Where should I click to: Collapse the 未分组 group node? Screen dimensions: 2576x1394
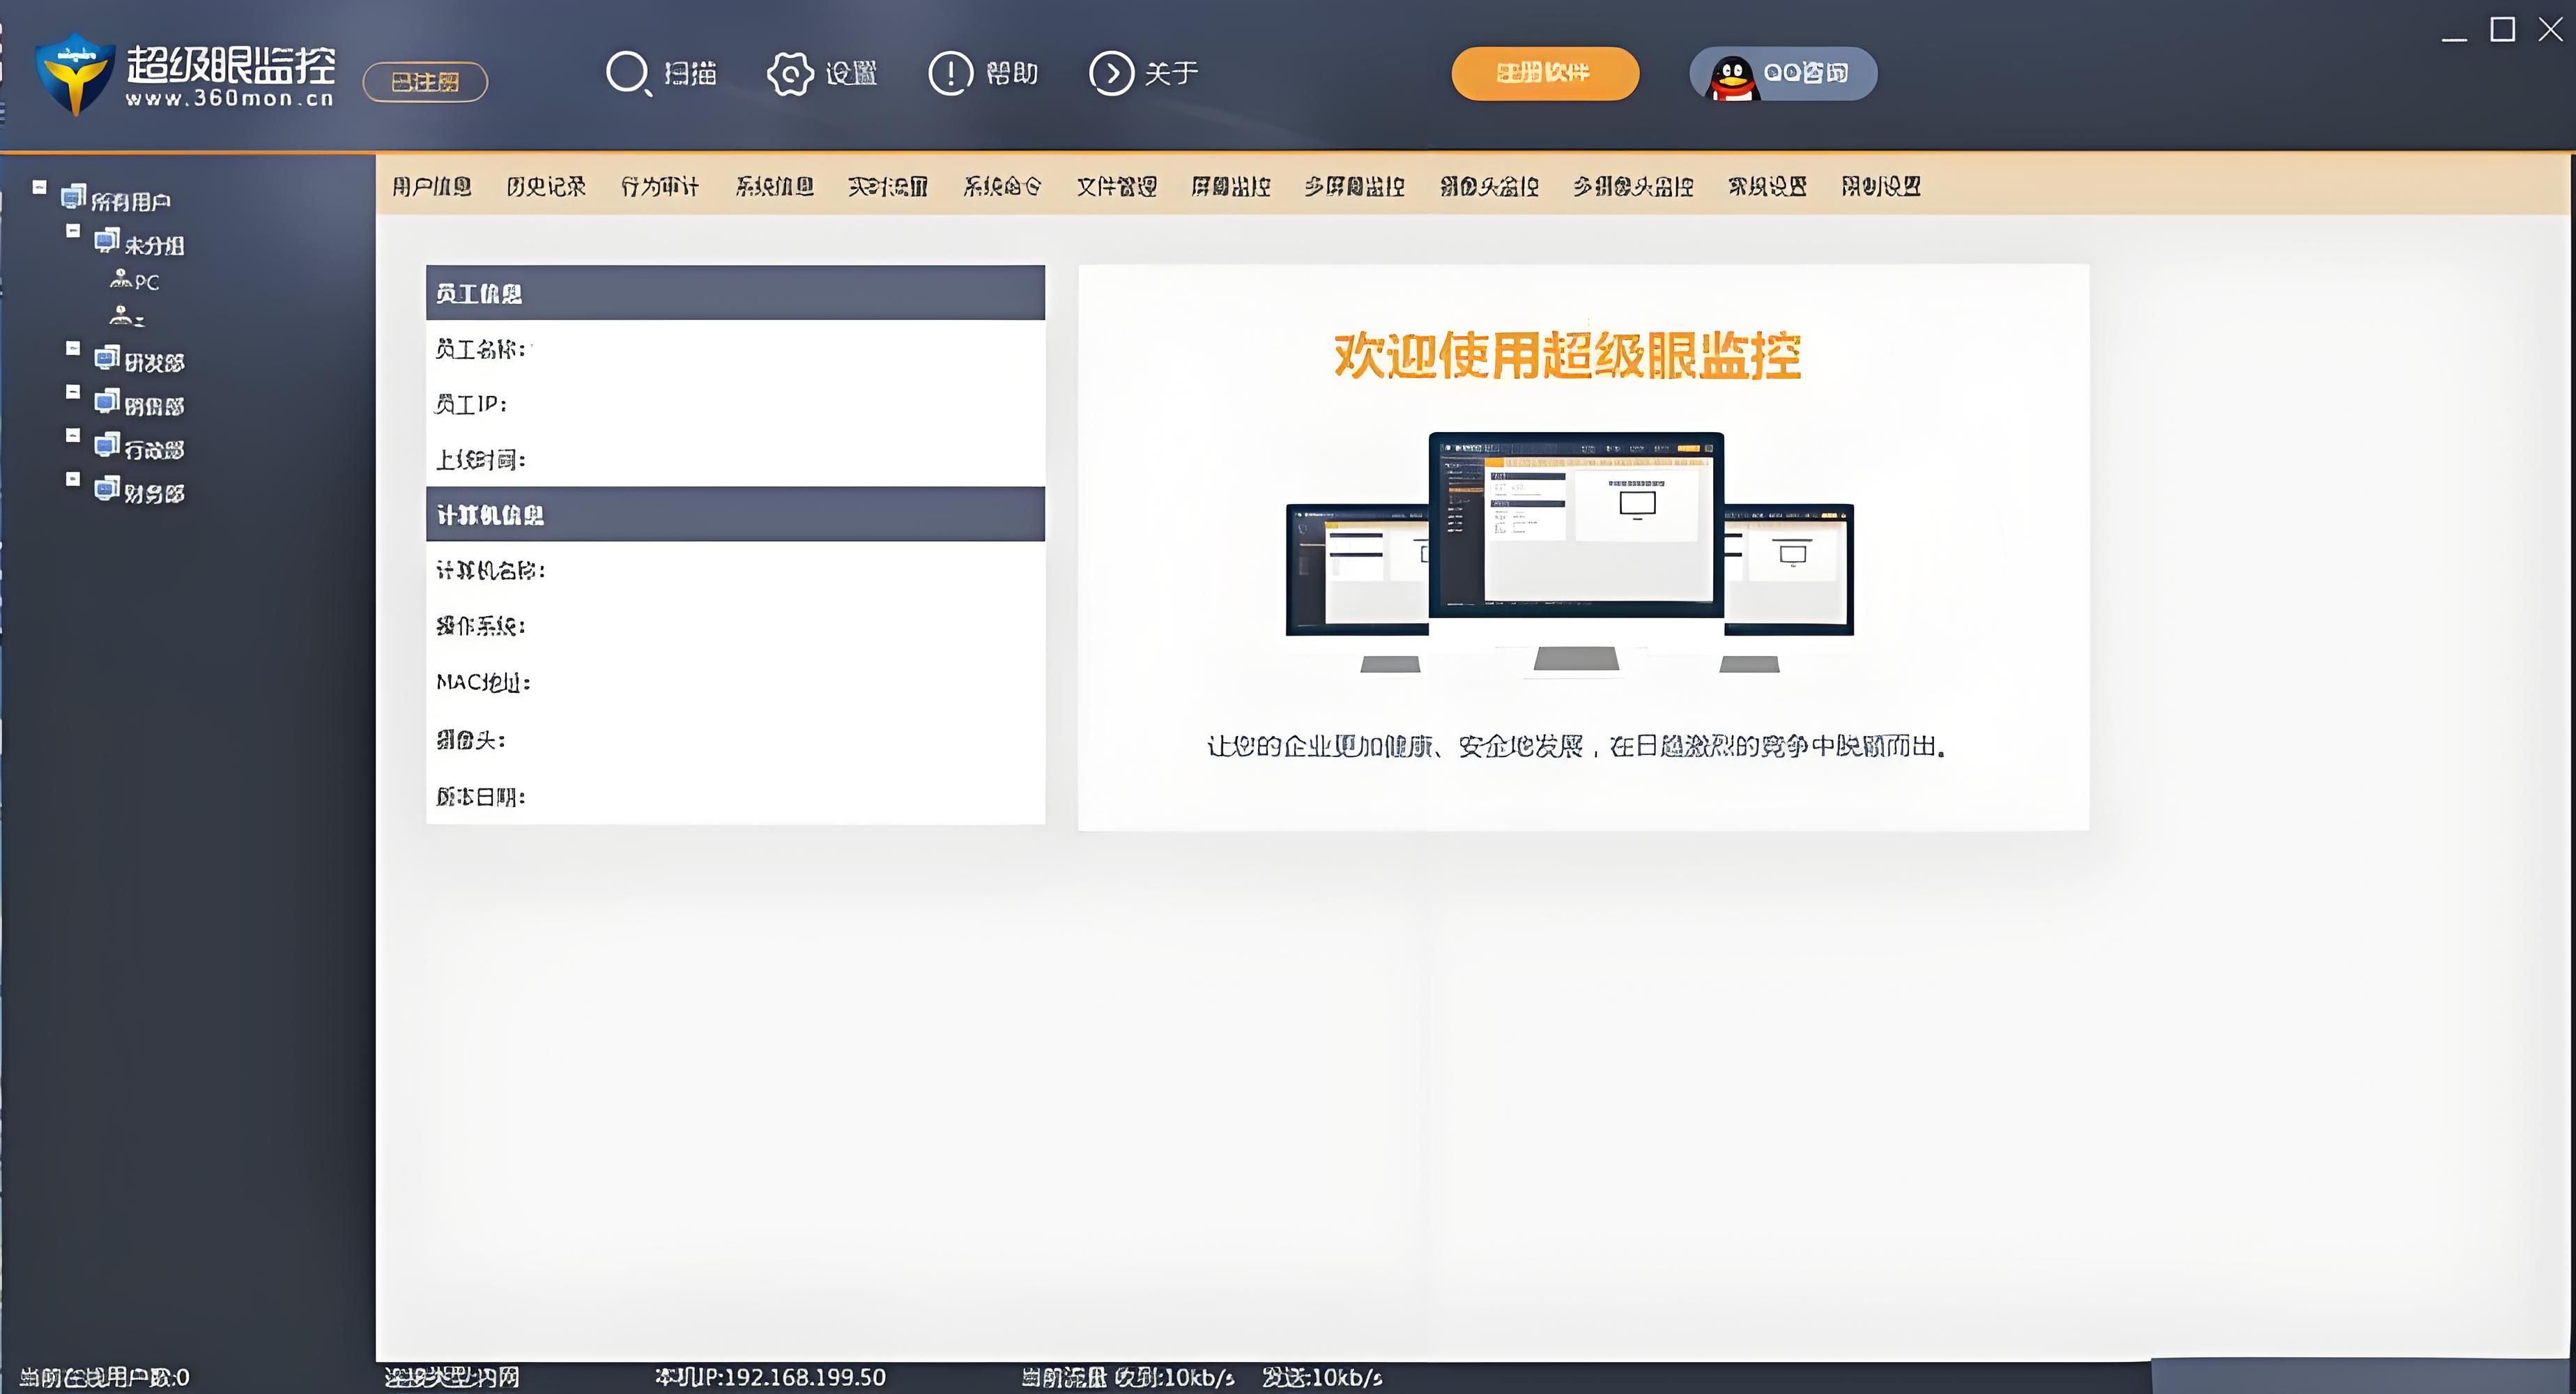tap(73, 231)
